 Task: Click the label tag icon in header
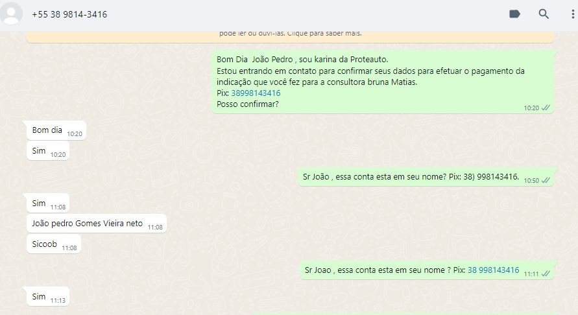(515, 14)
